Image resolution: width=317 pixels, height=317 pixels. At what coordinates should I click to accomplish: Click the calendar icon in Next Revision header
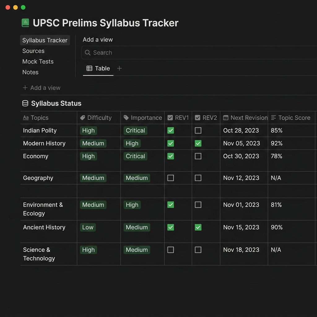[x=226, y=118]
